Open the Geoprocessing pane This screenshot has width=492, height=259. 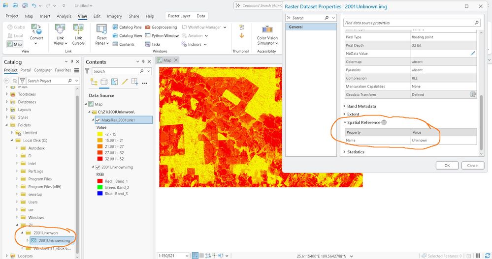[161, 27]
